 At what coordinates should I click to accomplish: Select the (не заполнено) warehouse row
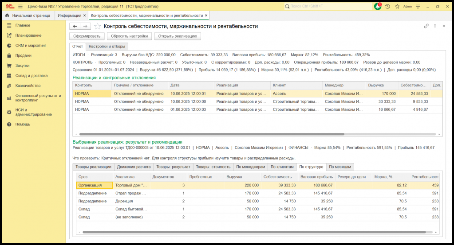(258, 217)
